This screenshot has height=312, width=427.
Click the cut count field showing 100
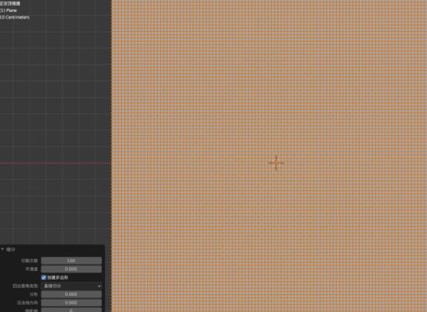tap(71, 261)
